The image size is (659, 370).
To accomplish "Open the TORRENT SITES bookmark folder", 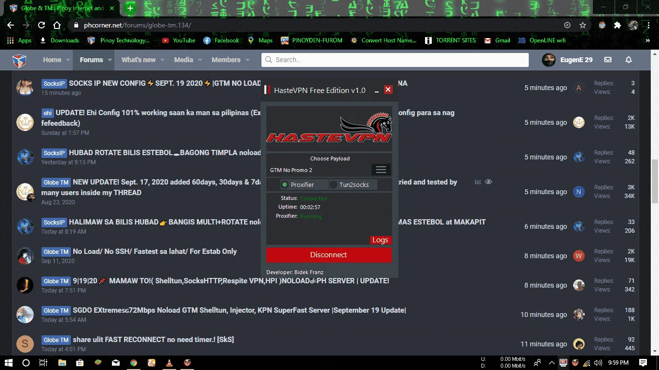I will coord(450,40).
